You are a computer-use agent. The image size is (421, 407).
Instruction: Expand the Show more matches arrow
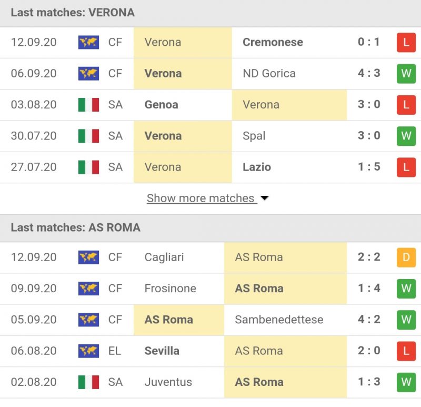265,198
